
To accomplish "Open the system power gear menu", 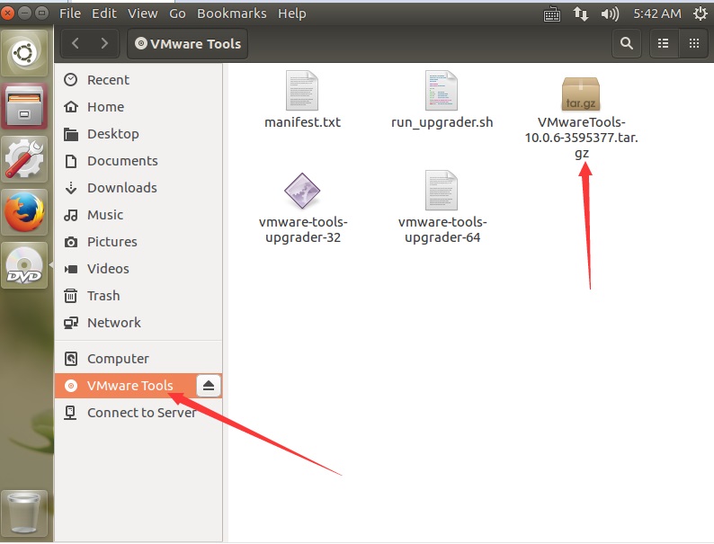I will pyautogui.click(x=701, y=13).
